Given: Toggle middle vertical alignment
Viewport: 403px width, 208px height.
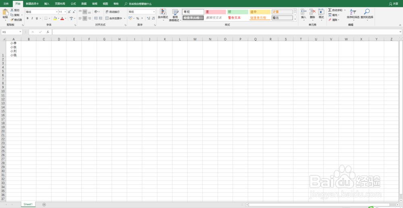Looking at the screenshot, I should (85, 12).
